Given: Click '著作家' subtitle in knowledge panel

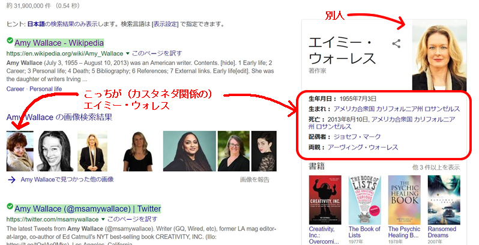Looking at the screenshot, I should 318,71.
